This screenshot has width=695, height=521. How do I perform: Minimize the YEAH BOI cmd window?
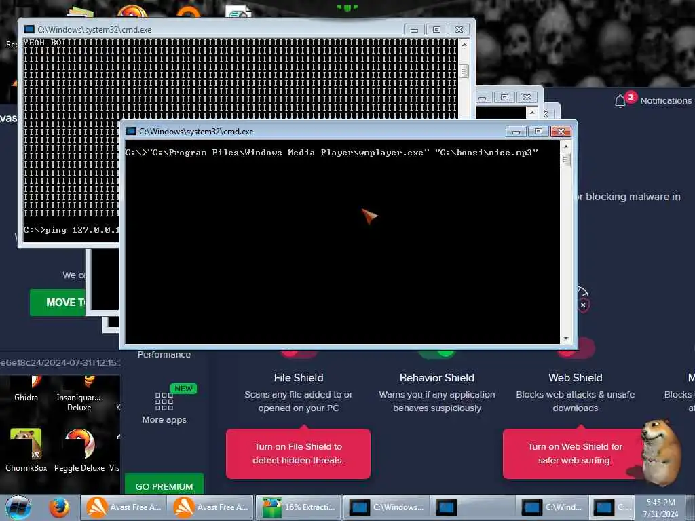click(x=414, y=29)
